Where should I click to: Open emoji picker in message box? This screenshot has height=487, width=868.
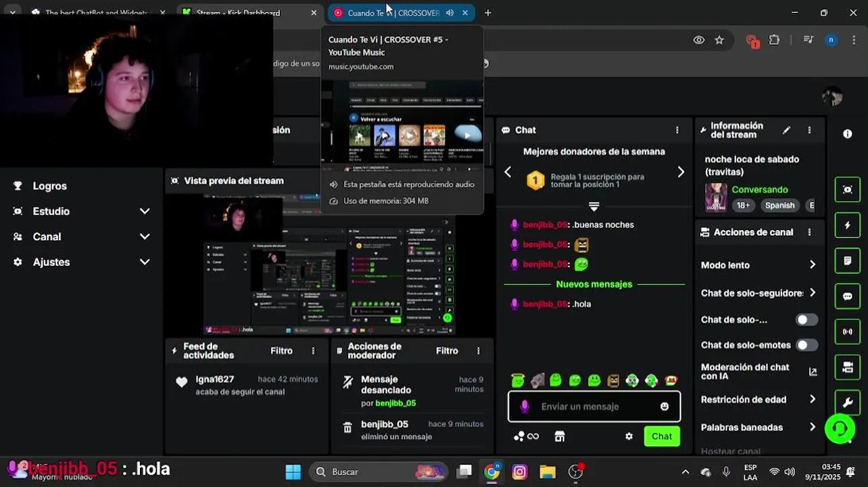tap(665, 407)
